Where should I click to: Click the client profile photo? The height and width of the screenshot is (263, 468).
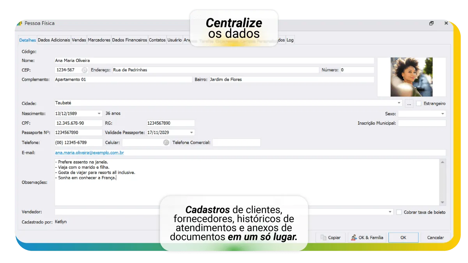point(411,77)
